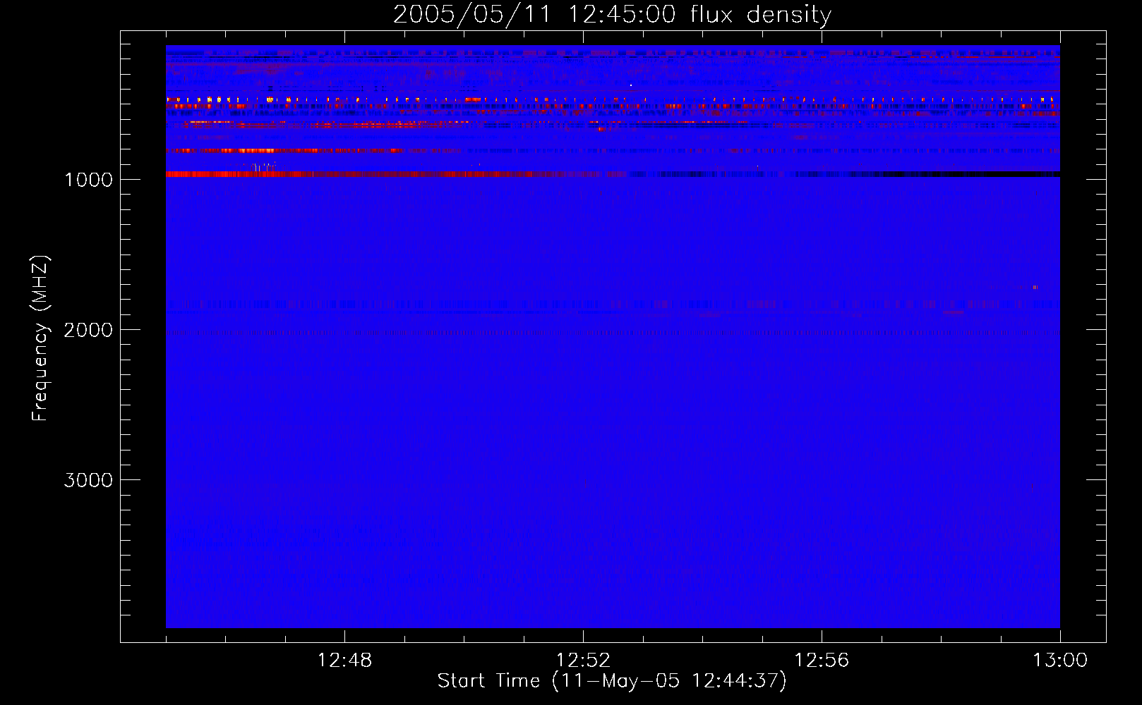Click the 13:00 time tick label
The width and height of the screenshot is (1142, 705).
tap(1060, 661)
